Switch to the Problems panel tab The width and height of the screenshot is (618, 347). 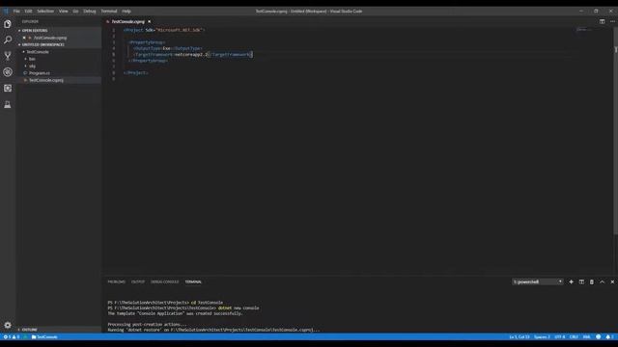click(116, 282)
